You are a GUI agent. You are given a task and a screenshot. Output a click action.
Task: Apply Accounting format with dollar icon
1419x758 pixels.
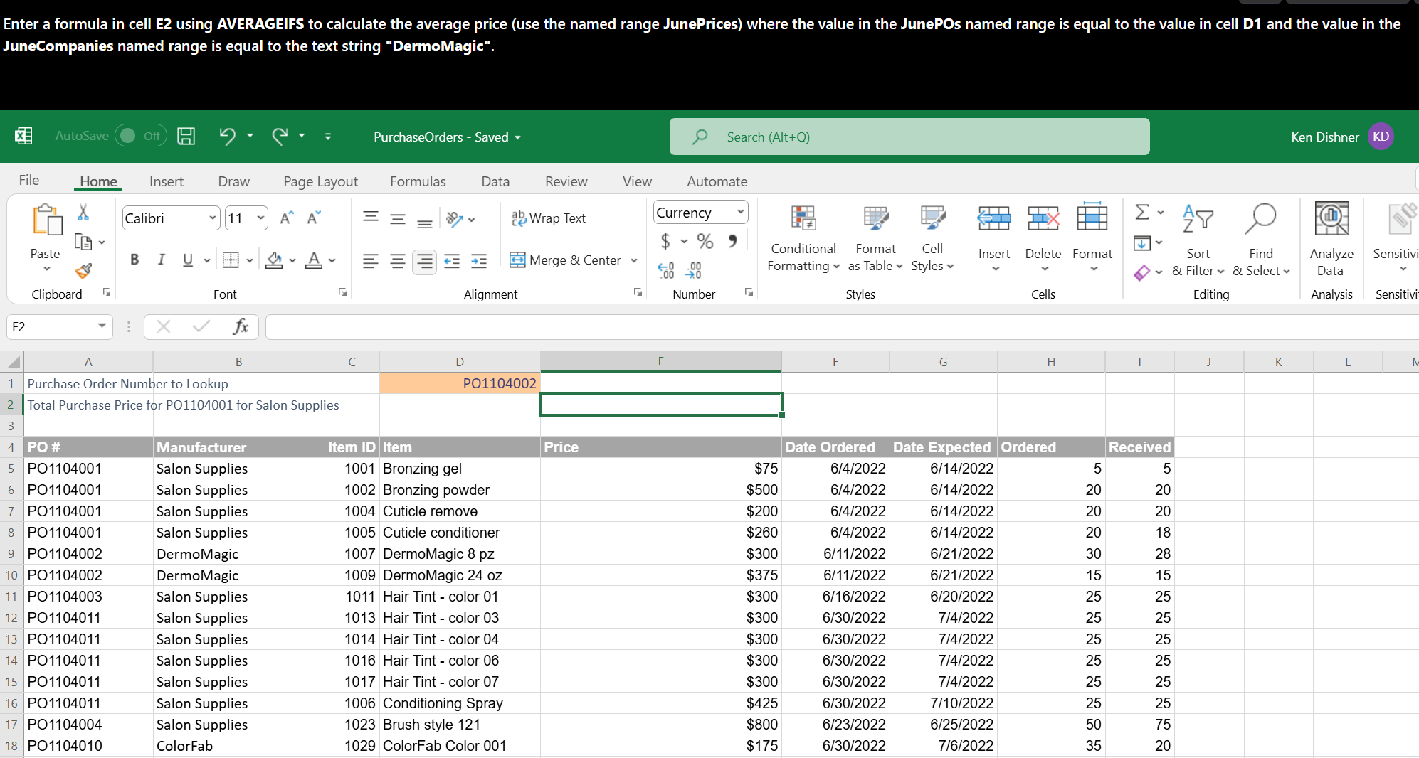665,241
